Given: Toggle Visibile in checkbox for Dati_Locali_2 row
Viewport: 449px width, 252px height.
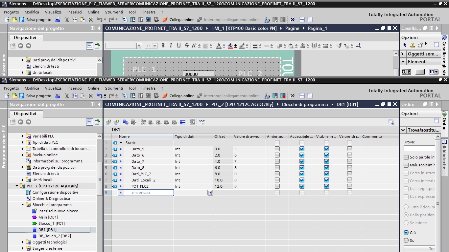Looking at the screenshot, I should 326,180.
